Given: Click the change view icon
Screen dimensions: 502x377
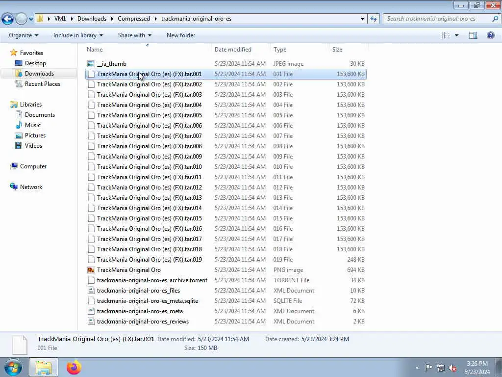Looking at the screenshot, I should pyautogui.click(x=446, y=35).
